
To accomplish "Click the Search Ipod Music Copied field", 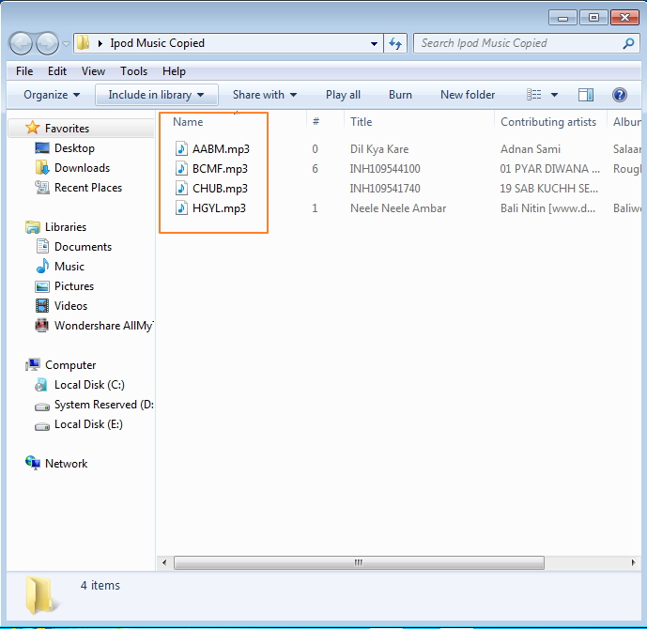I will [516, 43].
